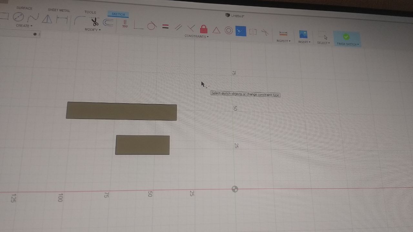Select the Rectangle sketch tool
This screenshot has height=232, width=413.
point(4,16)
